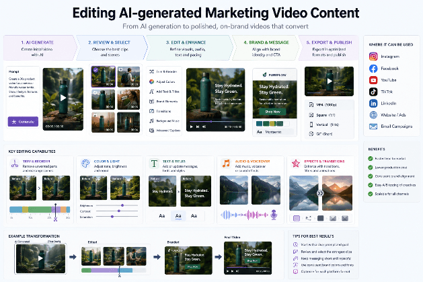Viewport: 423px width, 282px height.
Task: Click the Website / Ads globe icon
Action: point(373,115)
